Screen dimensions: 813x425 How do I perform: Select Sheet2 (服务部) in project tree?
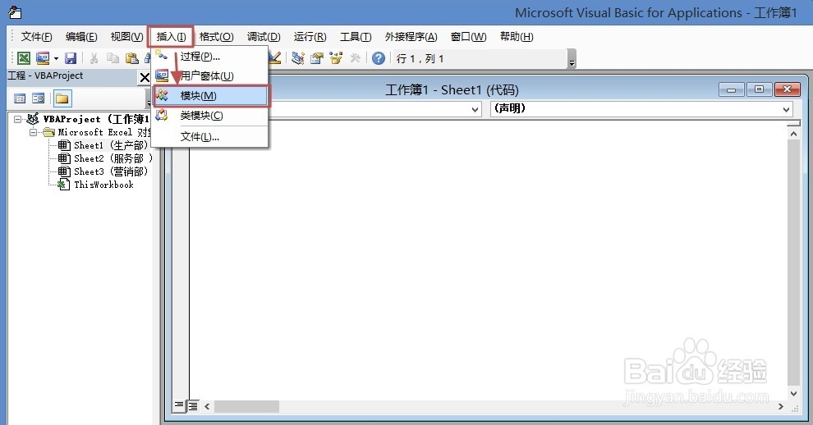coord(113,158)
